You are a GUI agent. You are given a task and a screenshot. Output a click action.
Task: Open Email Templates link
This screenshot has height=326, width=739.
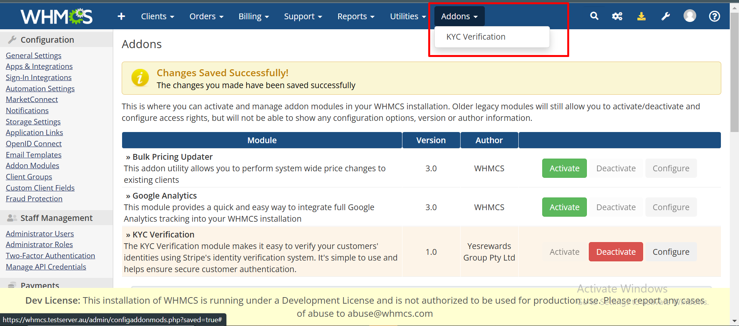point(34,155)
